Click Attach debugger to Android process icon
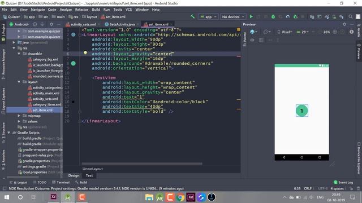 coord(295,16)
